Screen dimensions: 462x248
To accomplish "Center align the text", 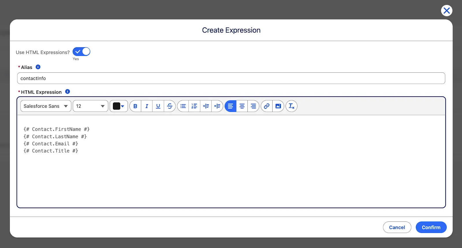I will tap(242, 106).
